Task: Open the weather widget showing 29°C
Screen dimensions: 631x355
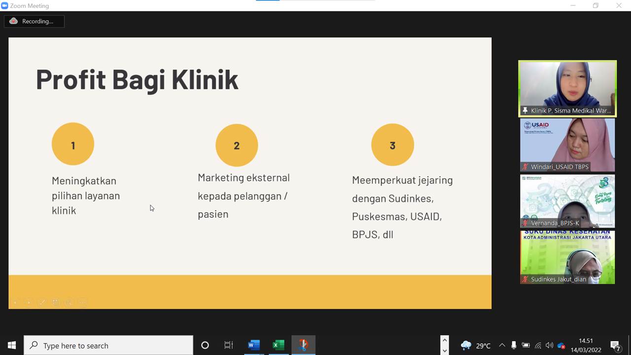Action: coord(476,346)
